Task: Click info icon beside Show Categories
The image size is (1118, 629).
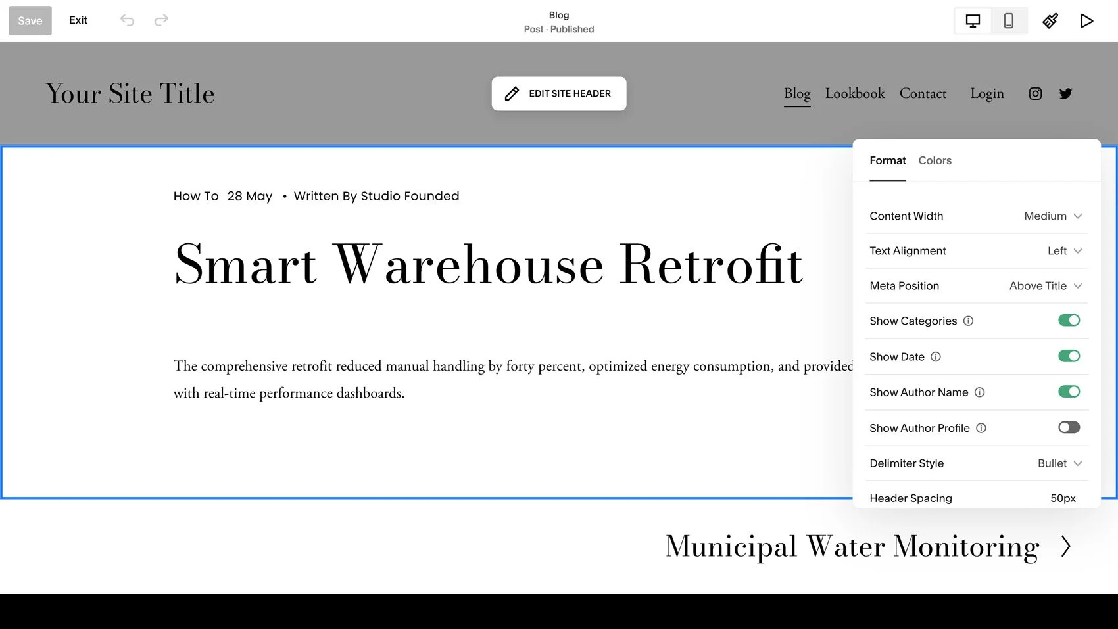Action: [x=968, y=321]
